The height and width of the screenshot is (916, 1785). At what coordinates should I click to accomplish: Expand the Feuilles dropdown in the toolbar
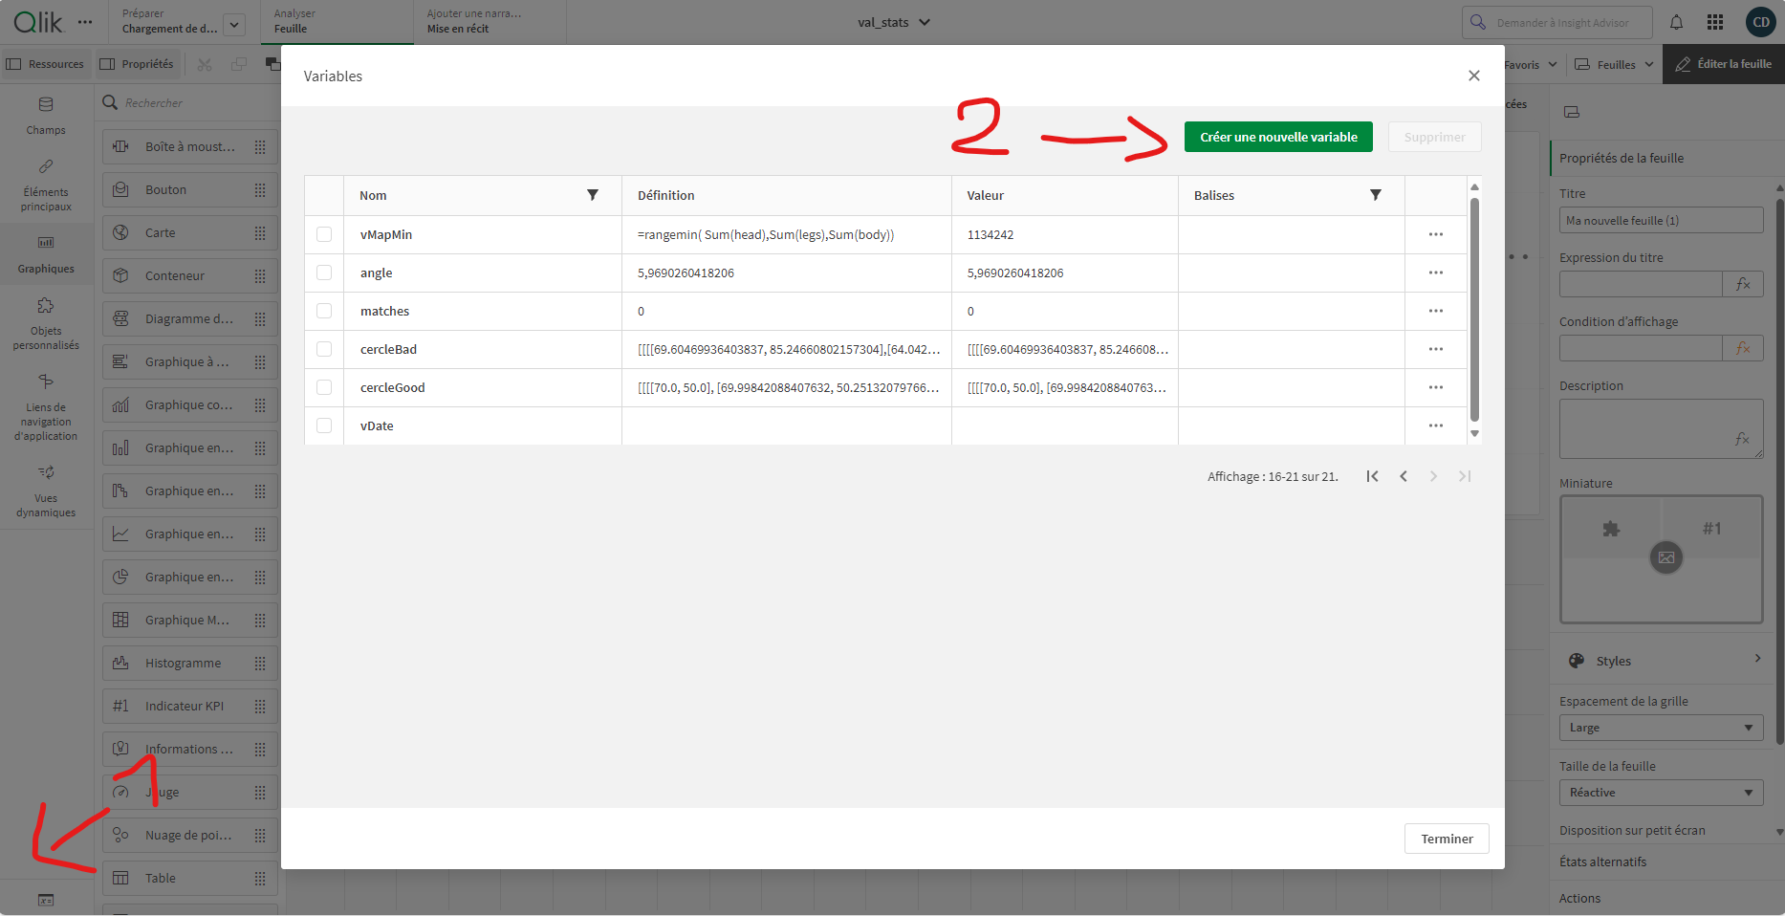1613,64
